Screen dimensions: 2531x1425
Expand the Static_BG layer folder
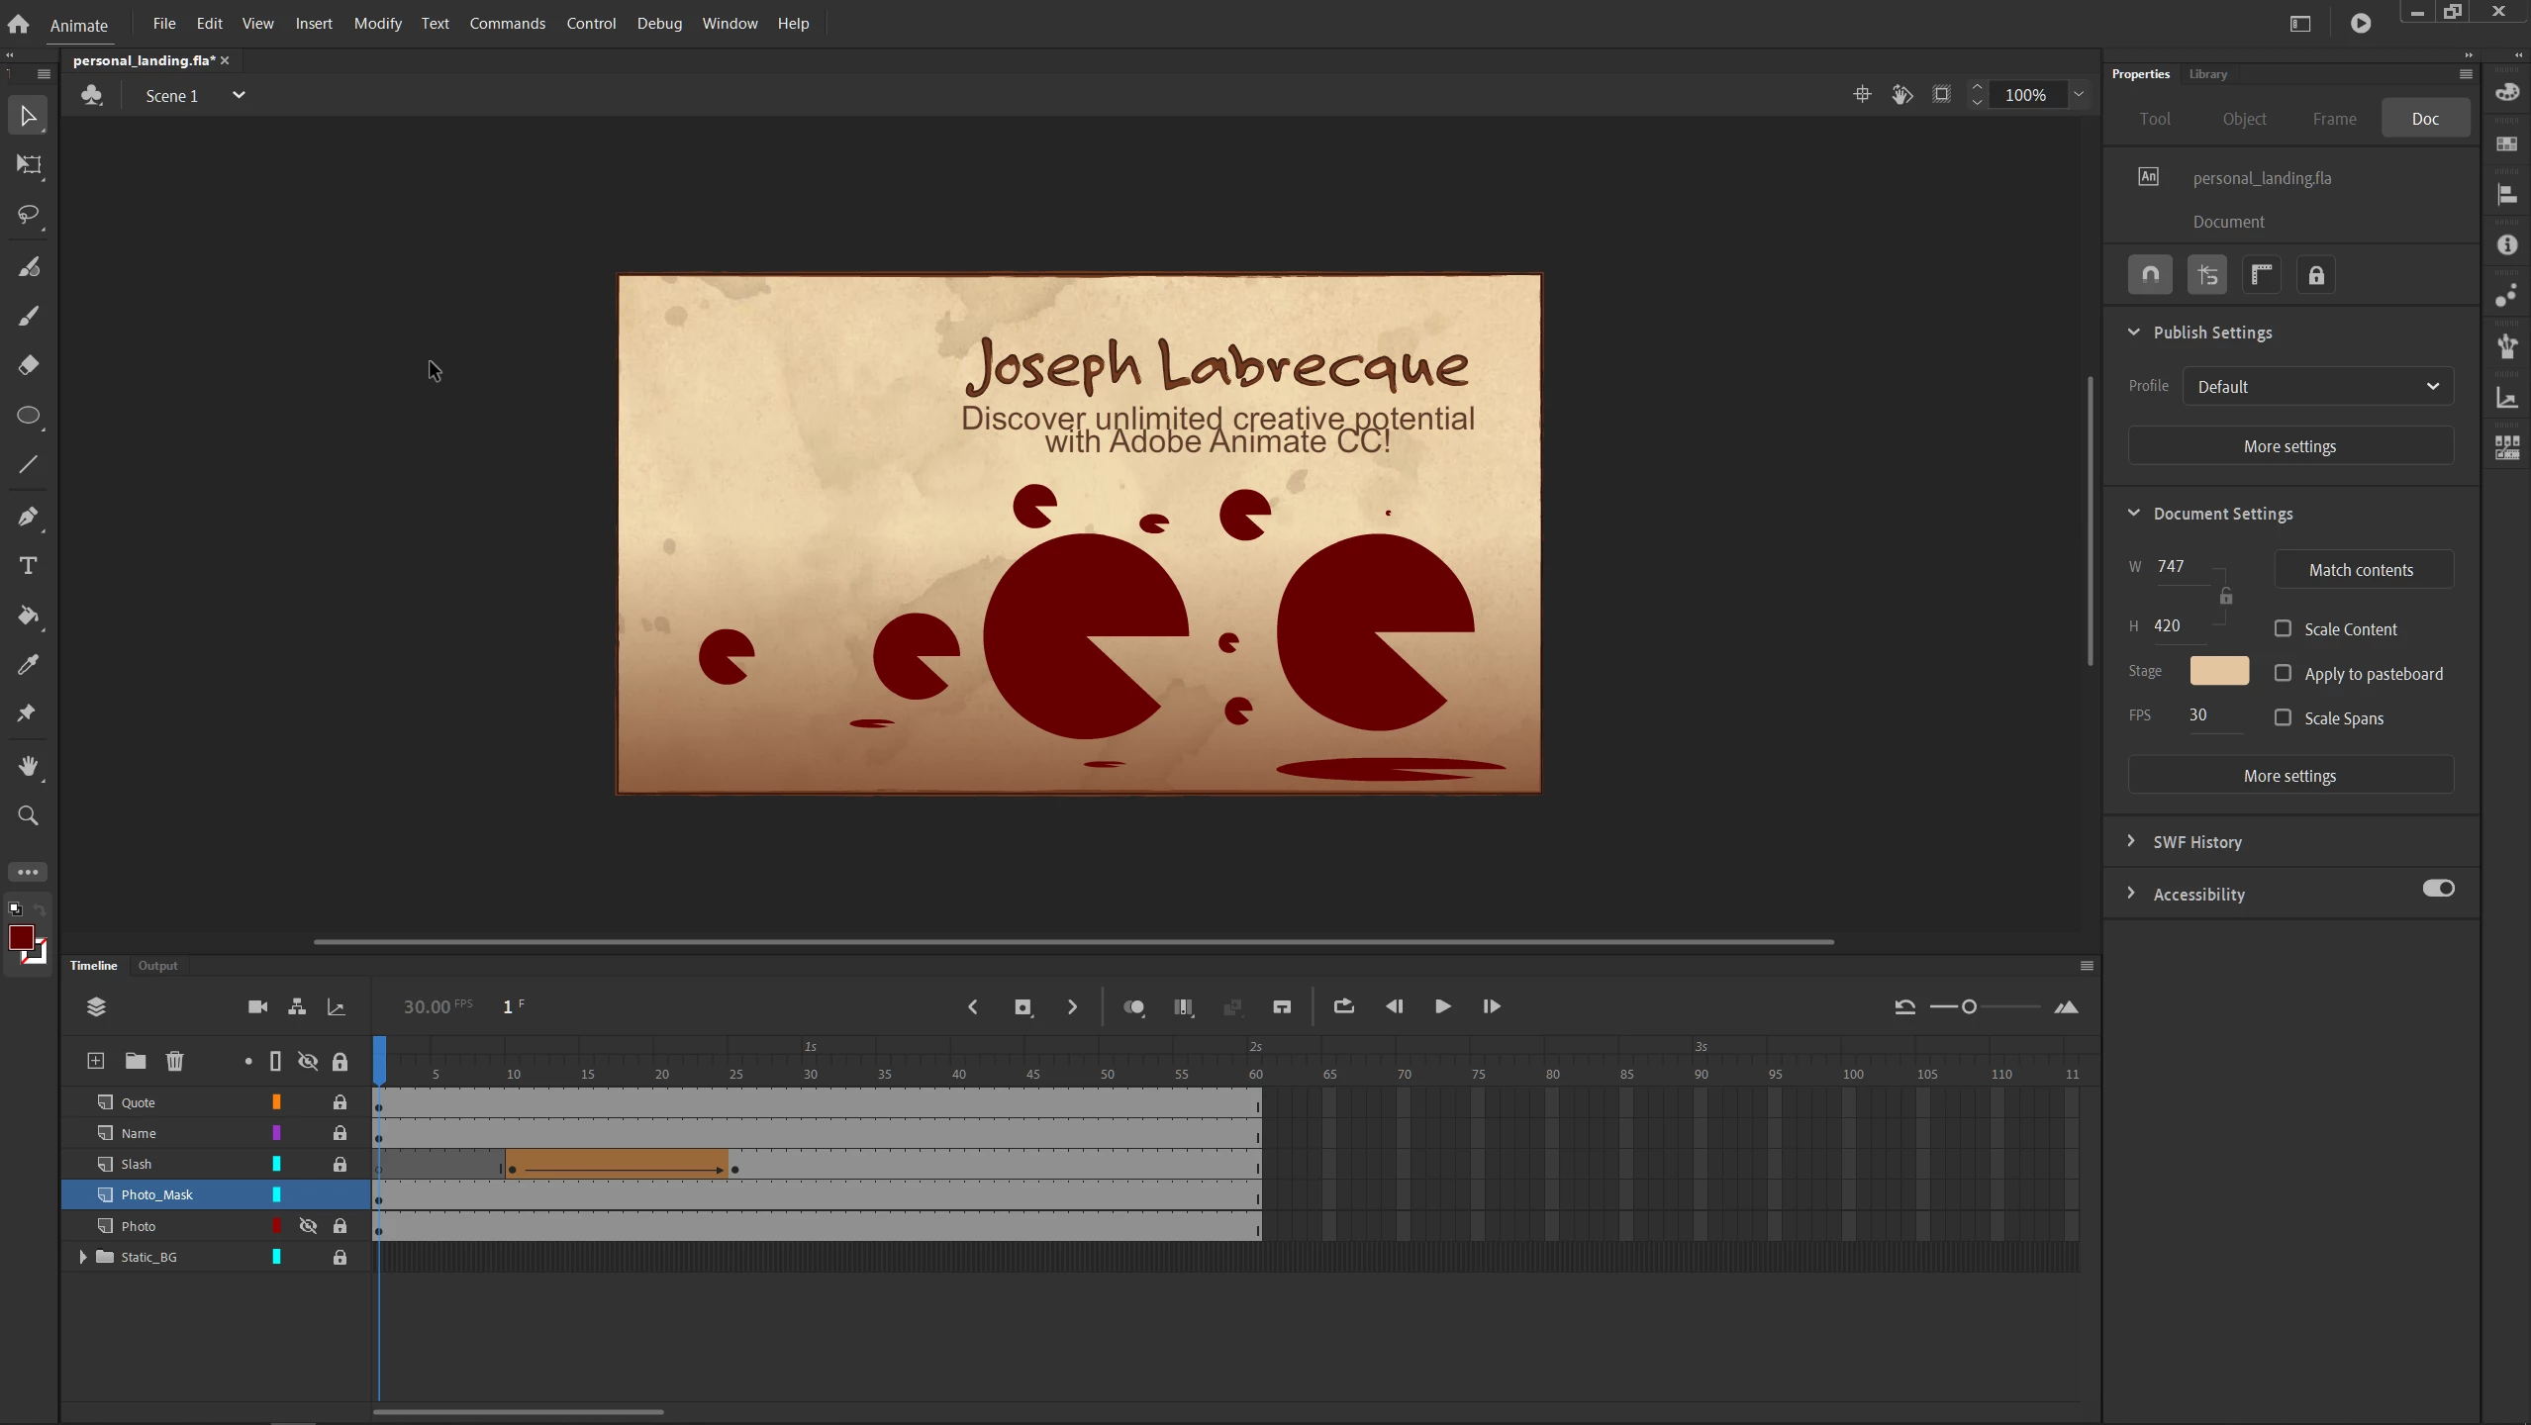(83, 1257)
